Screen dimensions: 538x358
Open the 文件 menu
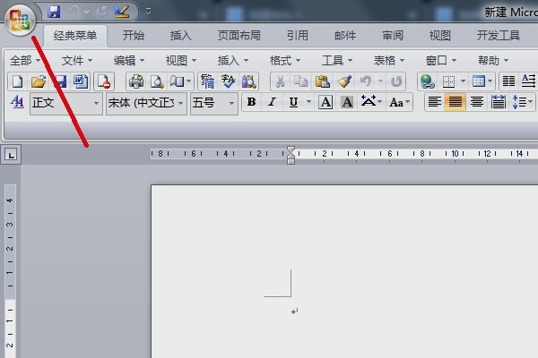77,61
